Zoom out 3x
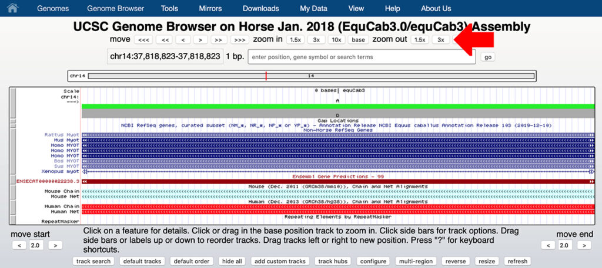602x268 pixels. [441, 40]
